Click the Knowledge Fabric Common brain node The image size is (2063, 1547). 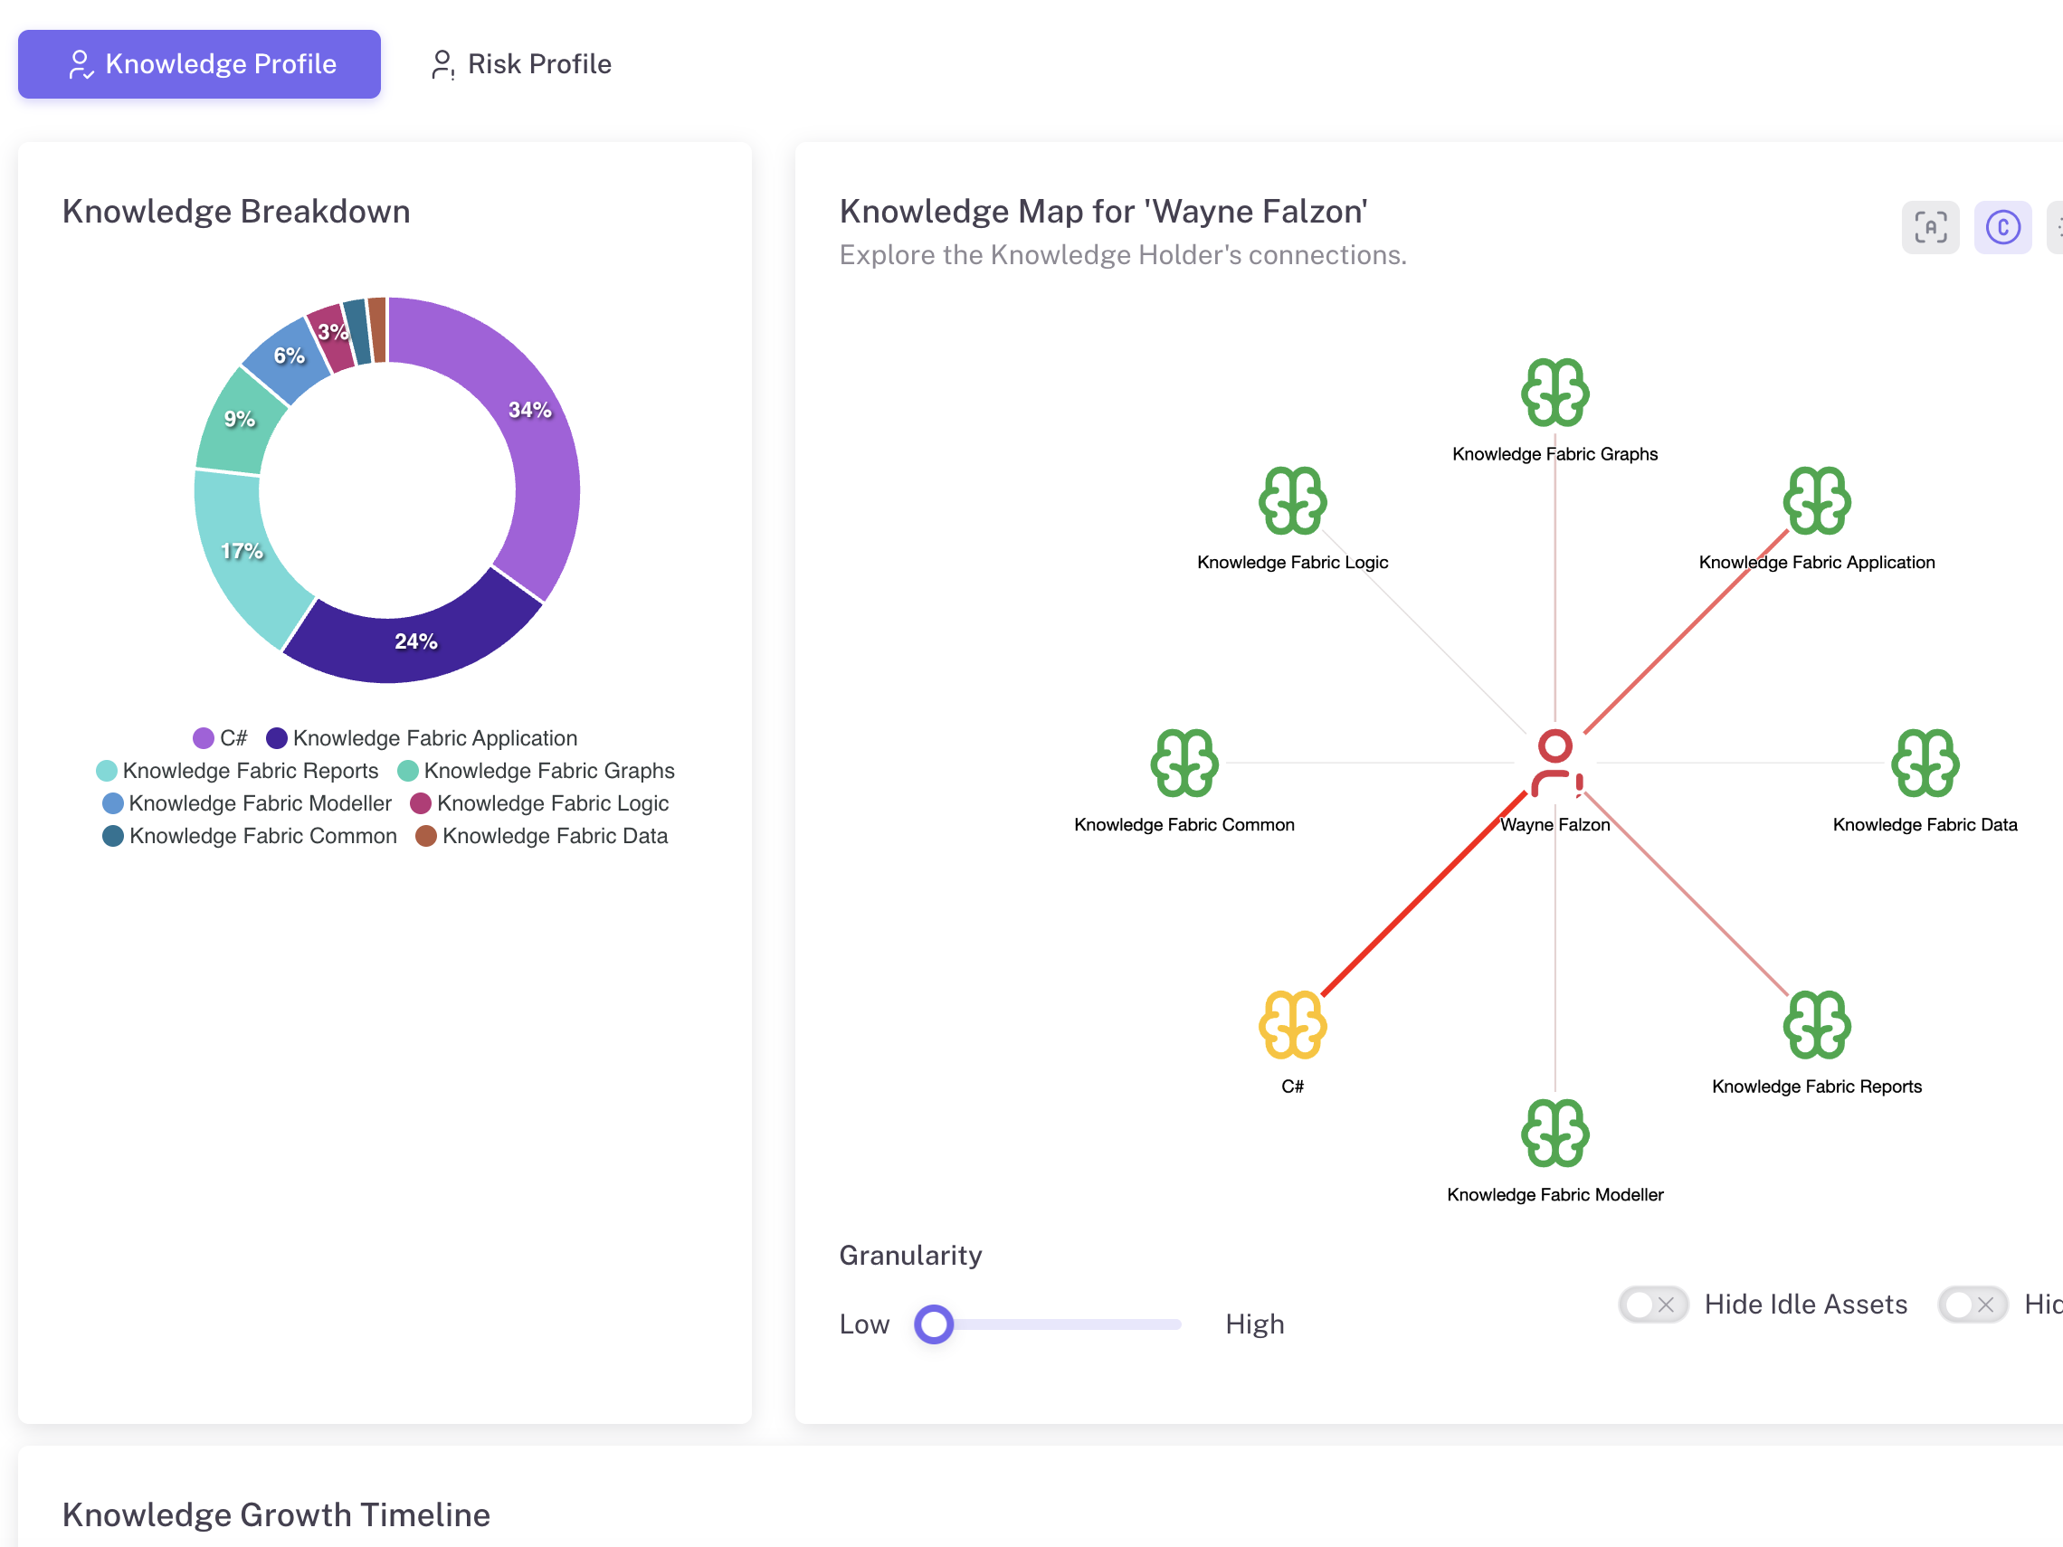tap(1184, 764)
